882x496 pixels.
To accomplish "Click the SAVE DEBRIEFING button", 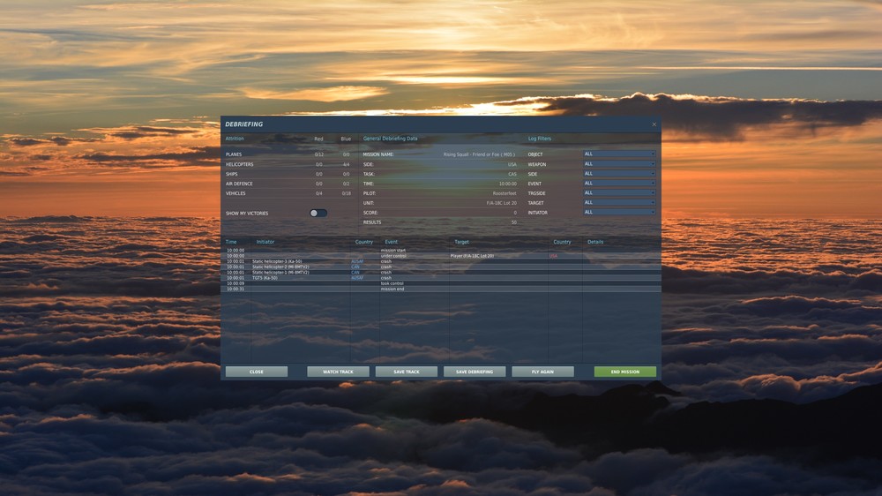I will pyautogui.click(x=475, y=372).
